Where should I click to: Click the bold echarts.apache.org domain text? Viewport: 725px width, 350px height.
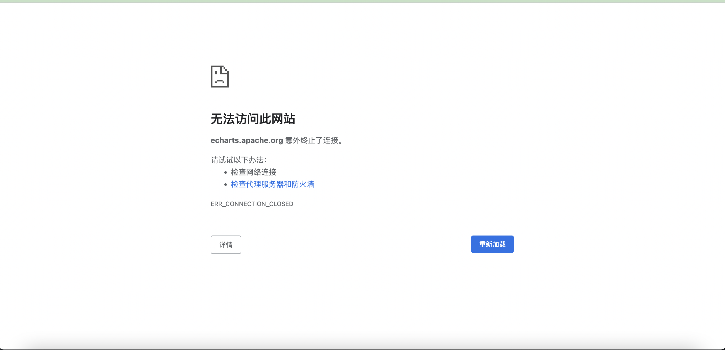click(247, 140)
